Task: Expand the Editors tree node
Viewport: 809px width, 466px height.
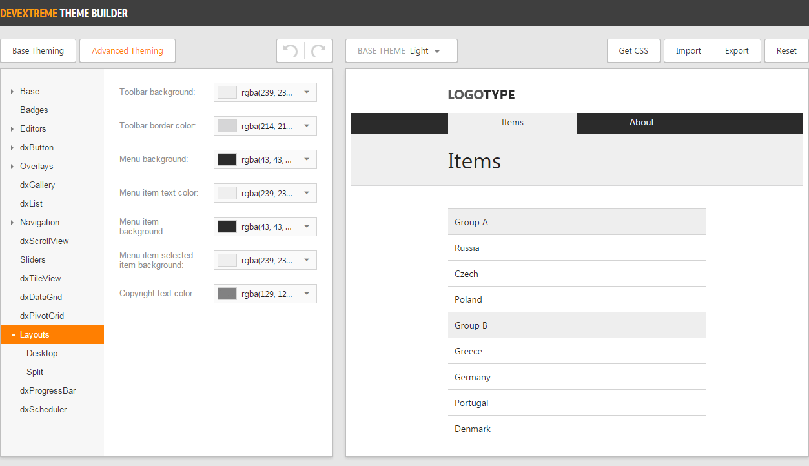Action: (12, 129)
